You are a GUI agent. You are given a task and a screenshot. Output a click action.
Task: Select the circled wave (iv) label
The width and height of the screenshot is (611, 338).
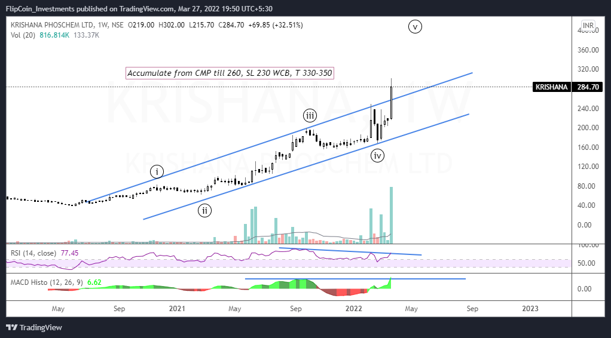click(x=377, y=156)
